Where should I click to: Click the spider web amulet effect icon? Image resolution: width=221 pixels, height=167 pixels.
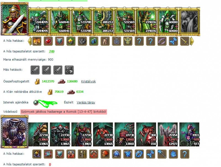[117, 41]
